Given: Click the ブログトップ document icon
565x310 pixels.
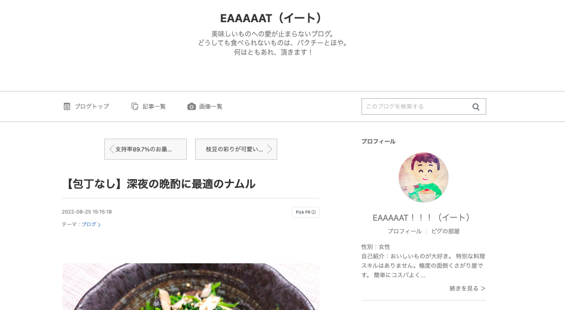Looking at the screenshot, I should [67, 106].
